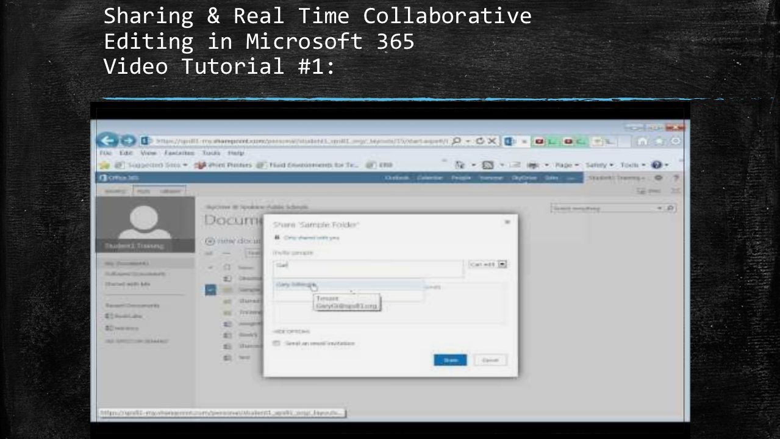The width and height of the screenshot is (780, 439).
Task: Click the new document plus icon
Action: 210,242
